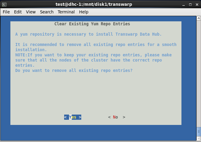
Task: Click the scrollbar up arrow
Action: tap(199, 18)
